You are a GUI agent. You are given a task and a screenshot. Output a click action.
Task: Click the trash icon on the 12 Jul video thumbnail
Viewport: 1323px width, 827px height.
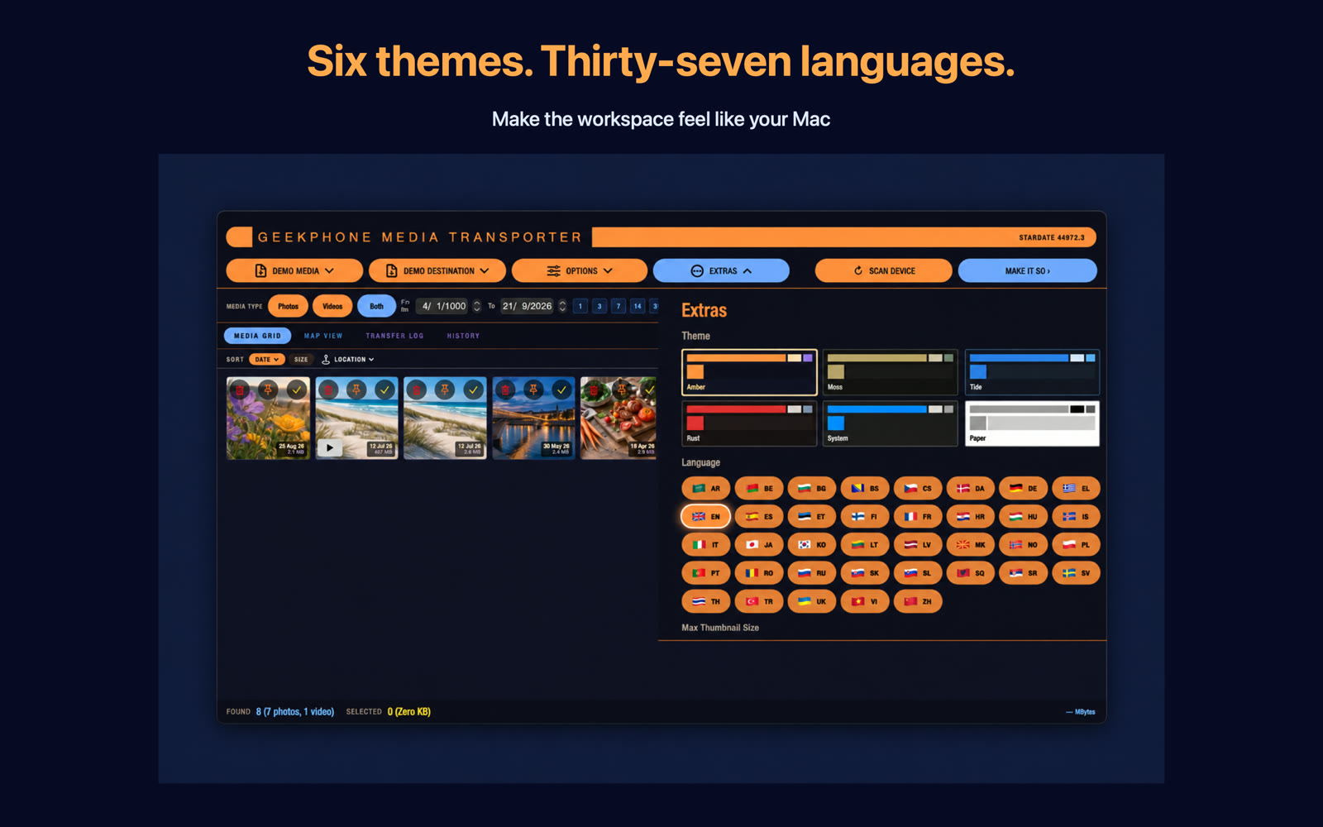coord(328,390)
